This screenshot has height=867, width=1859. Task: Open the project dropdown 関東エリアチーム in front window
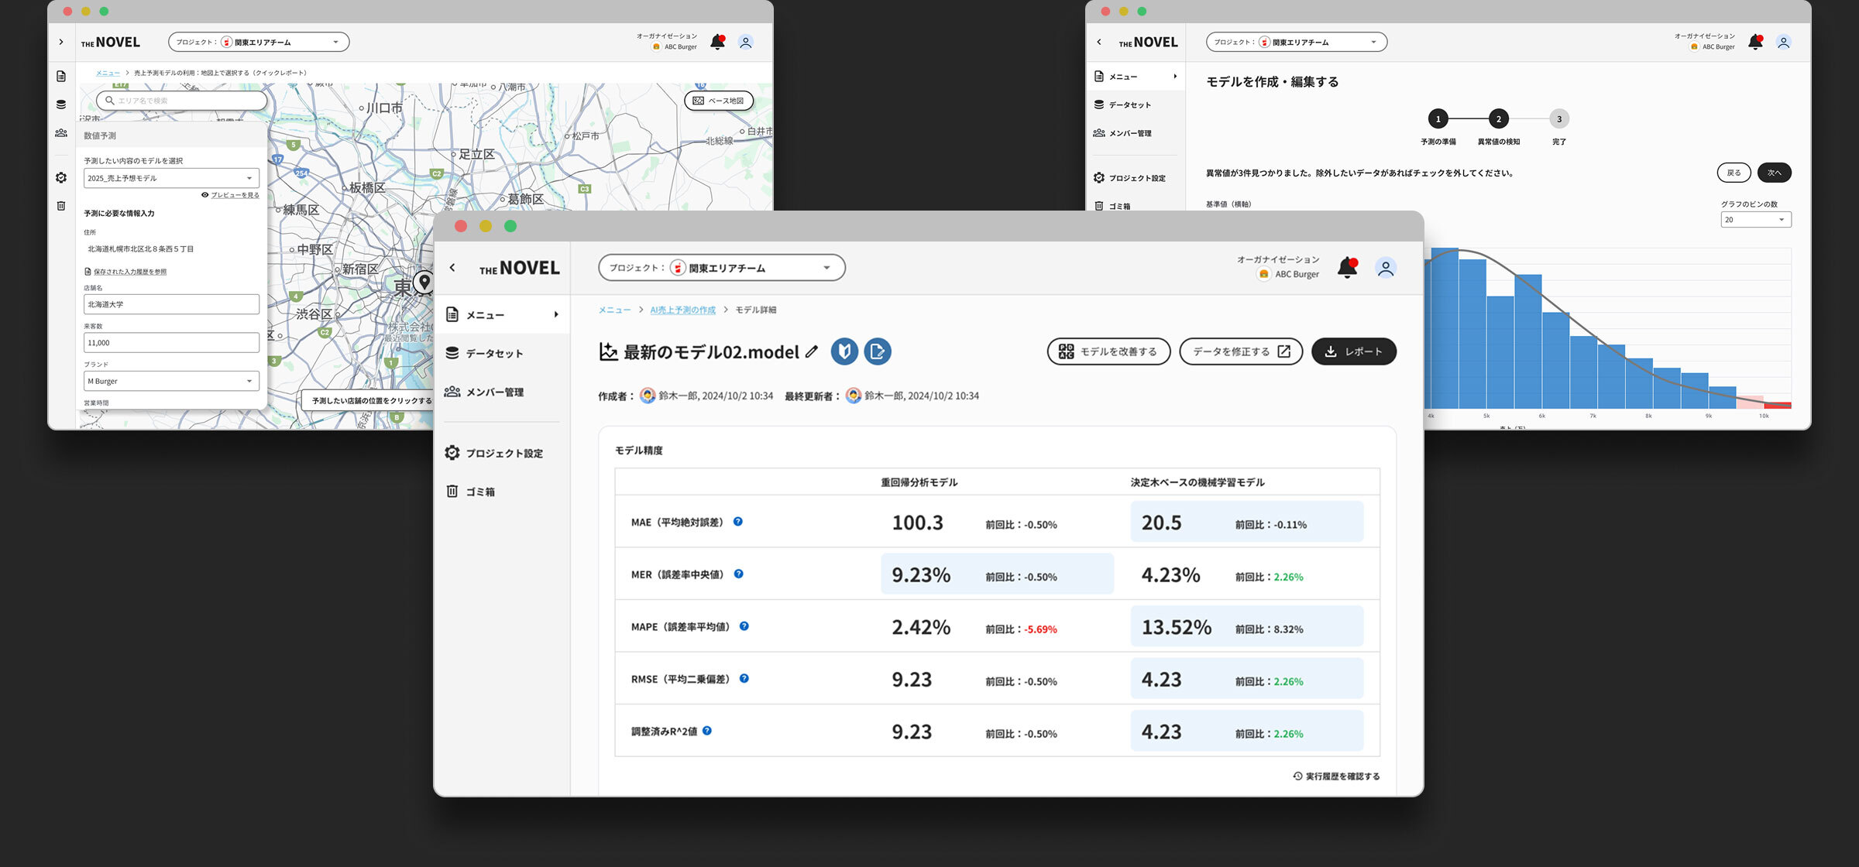pyautogui.click(x=721, y=268)
